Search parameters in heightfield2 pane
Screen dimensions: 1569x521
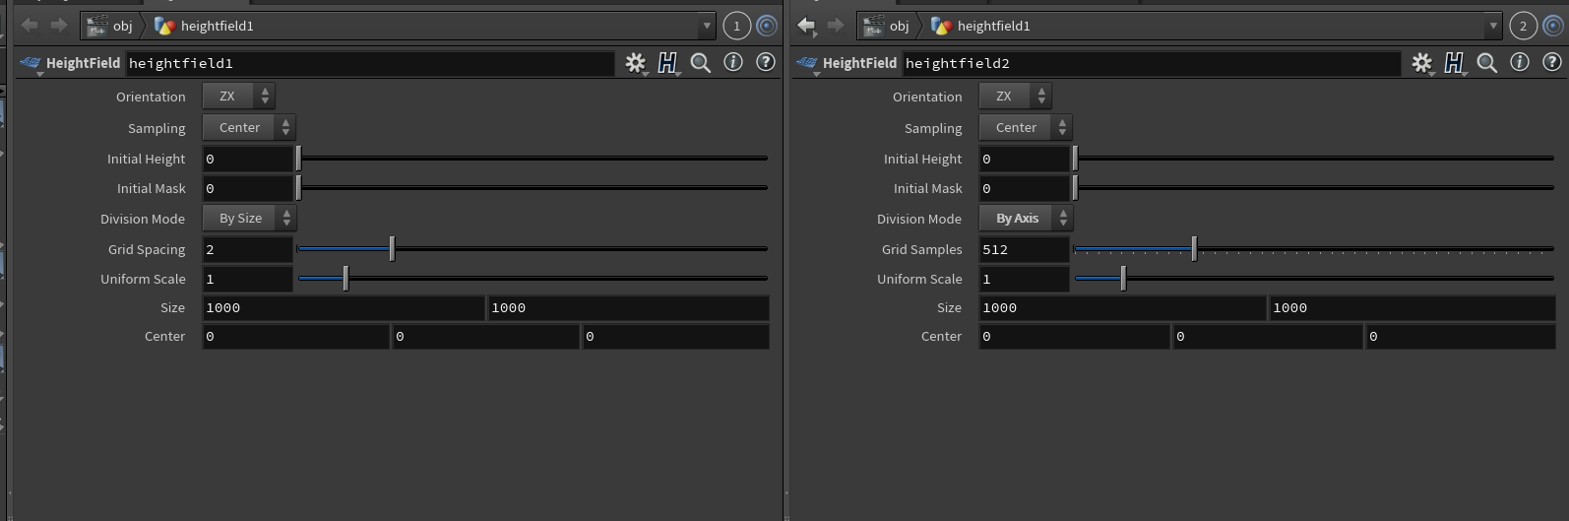(1487, 63)
